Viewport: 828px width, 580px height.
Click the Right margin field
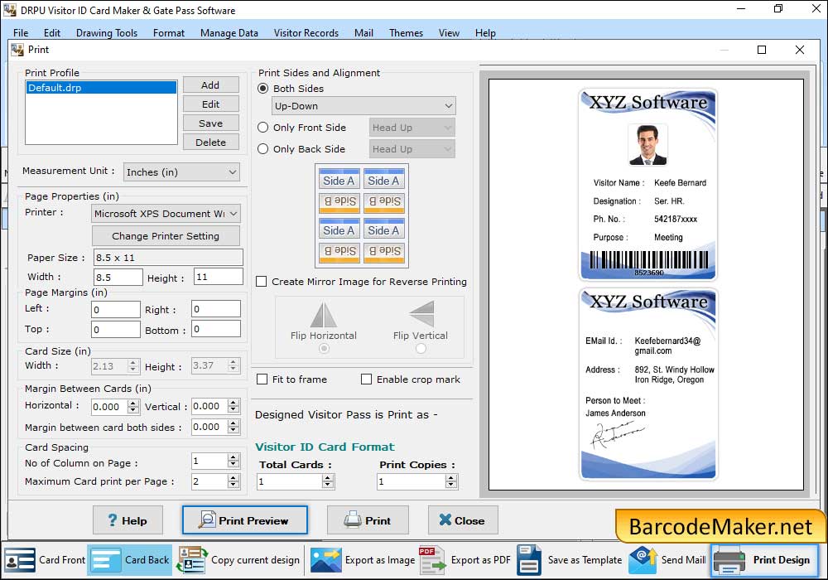(216, 309)
